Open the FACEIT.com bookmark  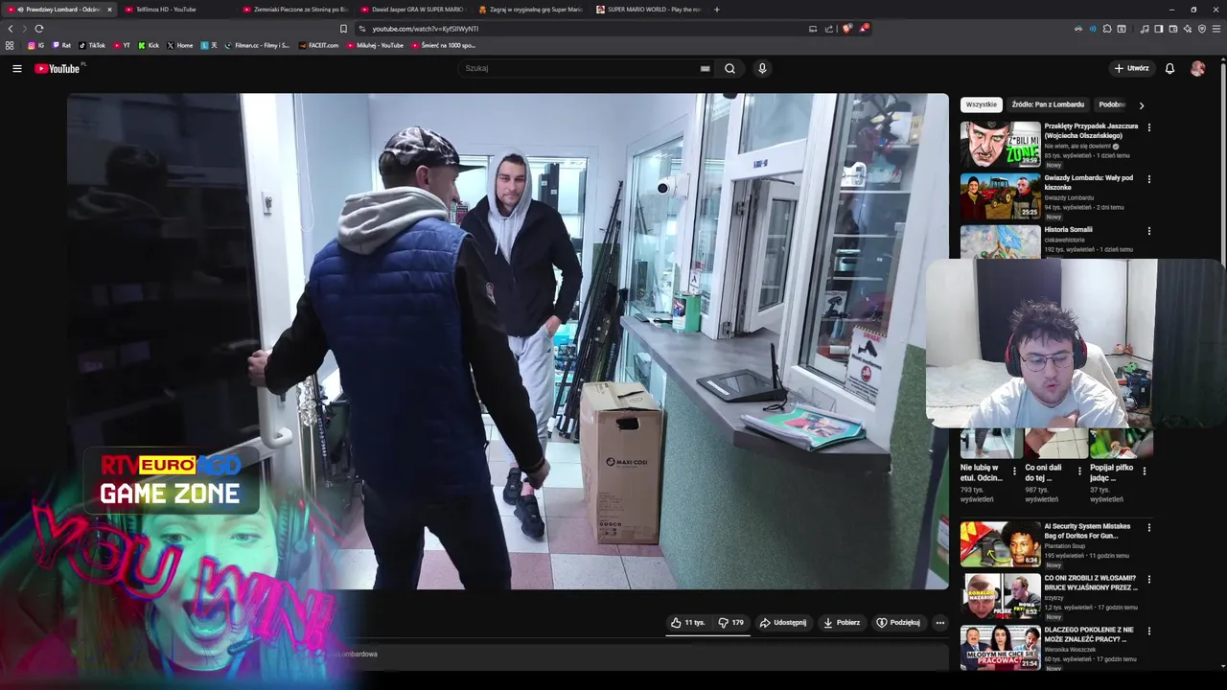tap(319, 45)
